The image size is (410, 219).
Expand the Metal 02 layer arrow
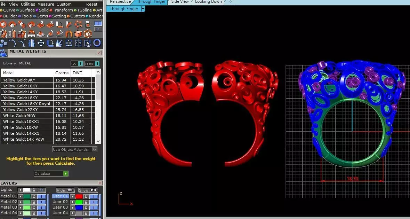pos(21,202)
